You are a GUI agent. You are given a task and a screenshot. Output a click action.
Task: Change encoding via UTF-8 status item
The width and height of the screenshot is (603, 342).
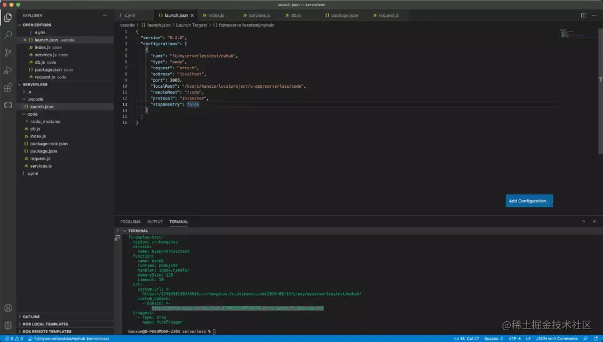point(514,339)
